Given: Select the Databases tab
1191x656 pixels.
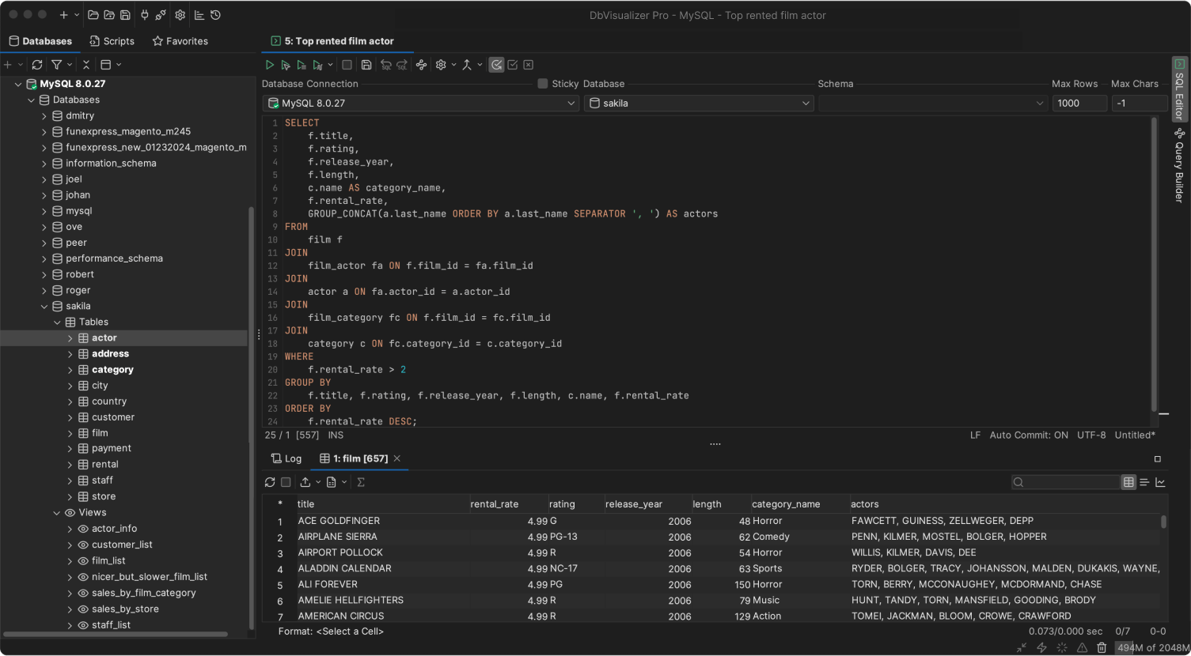Looking at the screenshot, I should [x=40, y=41].
